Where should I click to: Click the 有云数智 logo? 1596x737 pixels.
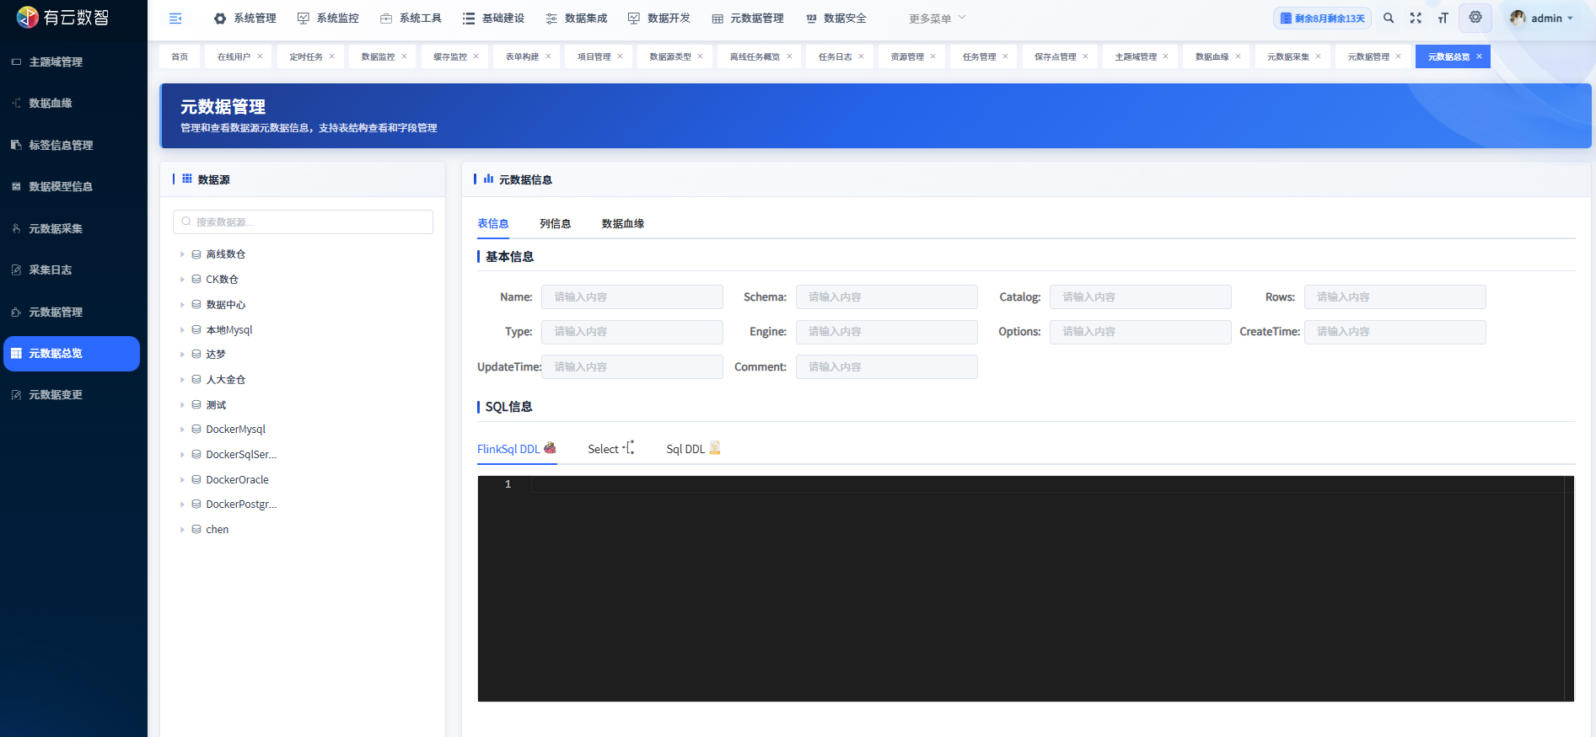click(x=63, y=18)
